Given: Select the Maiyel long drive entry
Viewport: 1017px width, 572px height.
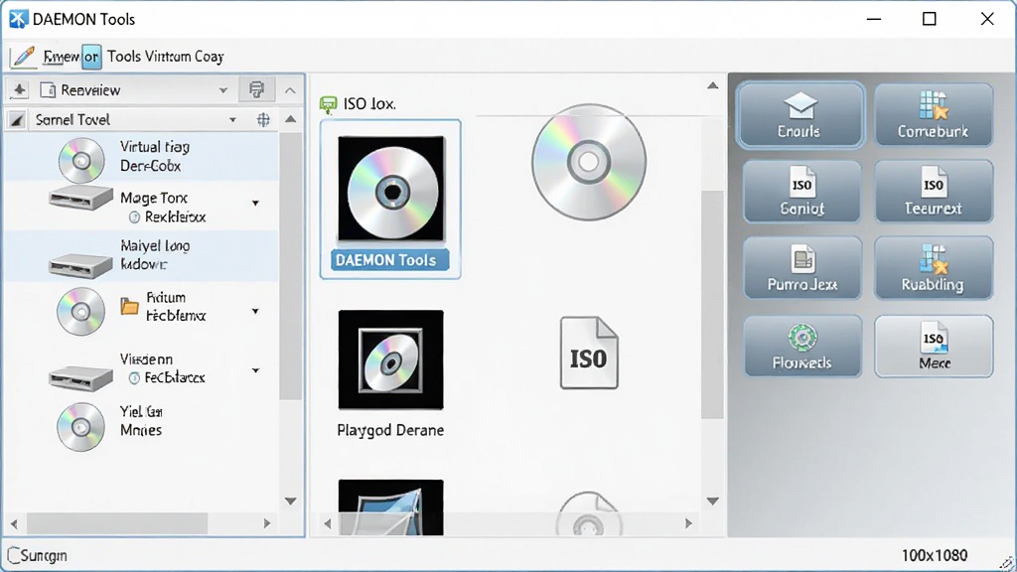Looking at the screenshot, I should point(141,255).
